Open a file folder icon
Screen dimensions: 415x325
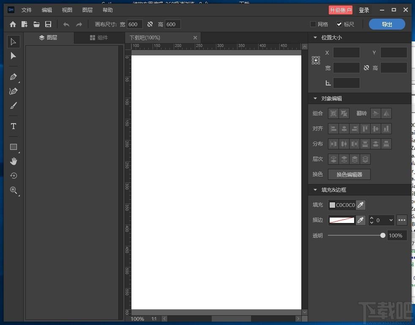point(36,25)
